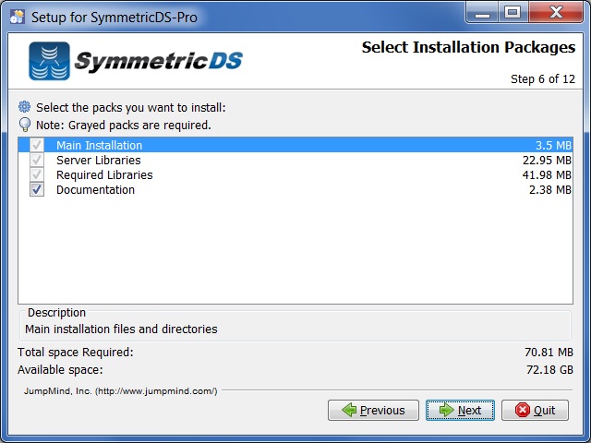Screen dimensions: 591x443
Task: Click the 'Note: Grayed packs are required.' text
Action: (x=124, y=125)
